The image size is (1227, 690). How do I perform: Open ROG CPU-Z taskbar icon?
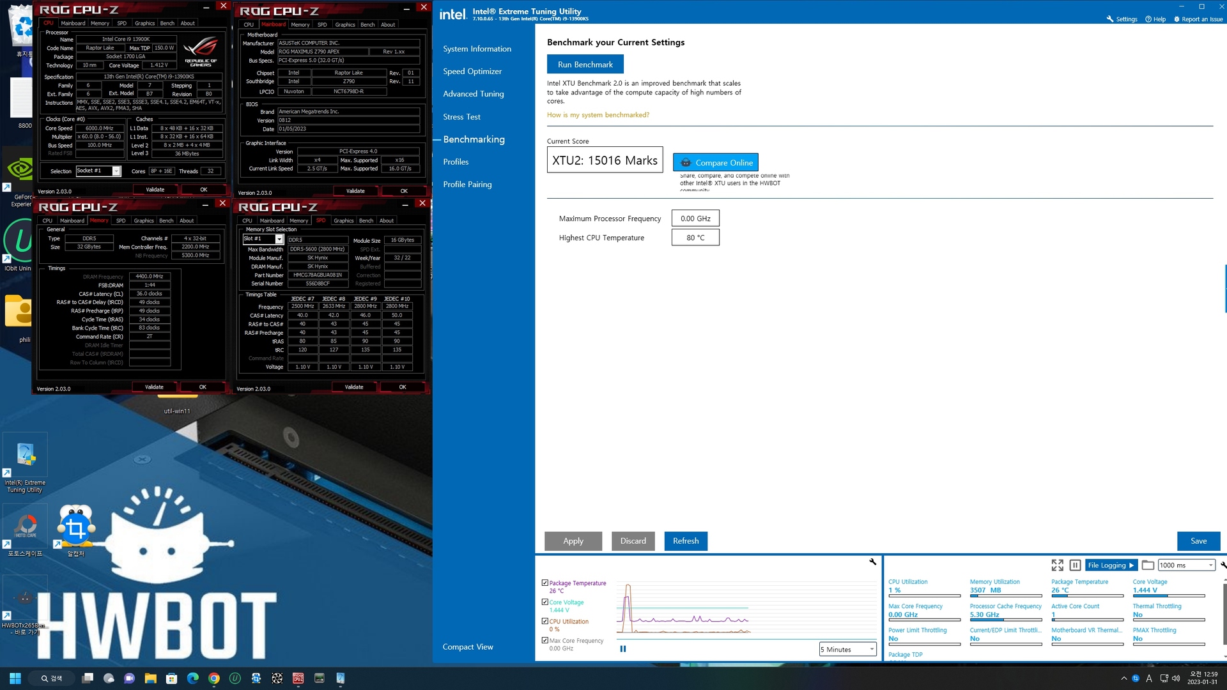click(298, 678)
